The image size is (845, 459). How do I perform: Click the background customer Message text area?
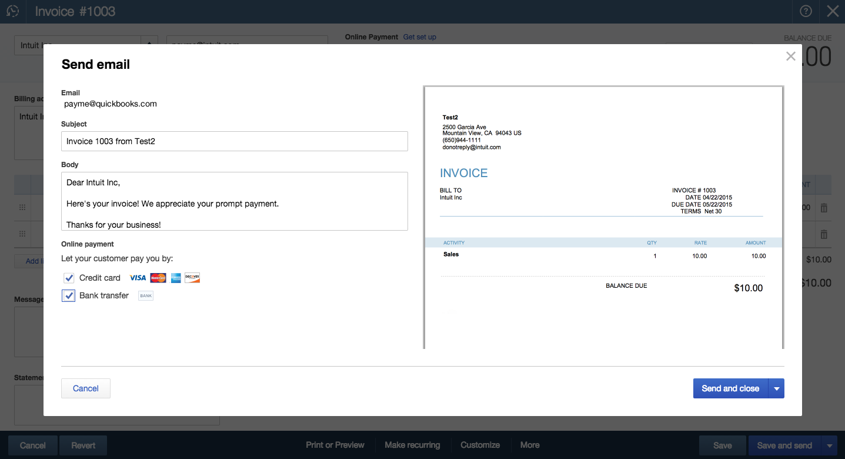click(x=29, y=331)
